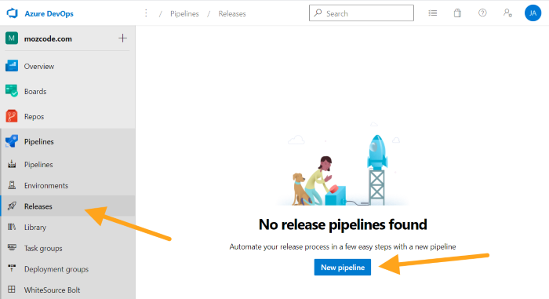Click the magnifier icon in Search

[x=318, y=13]
